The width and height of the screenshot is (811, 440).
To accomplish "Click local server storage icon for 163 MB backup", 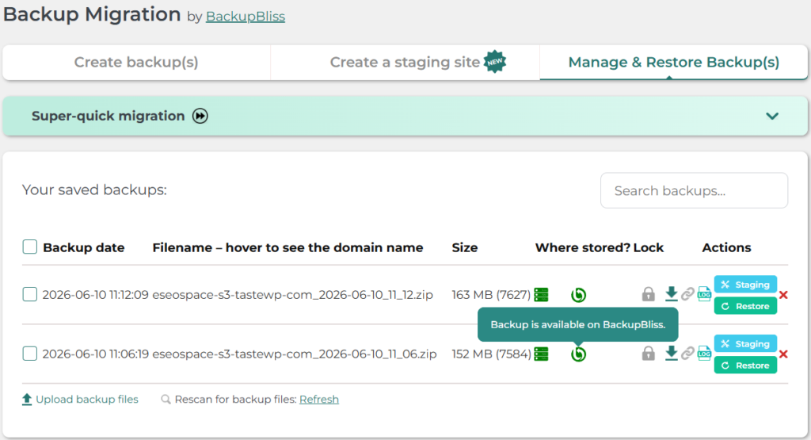I will point(541,295).
